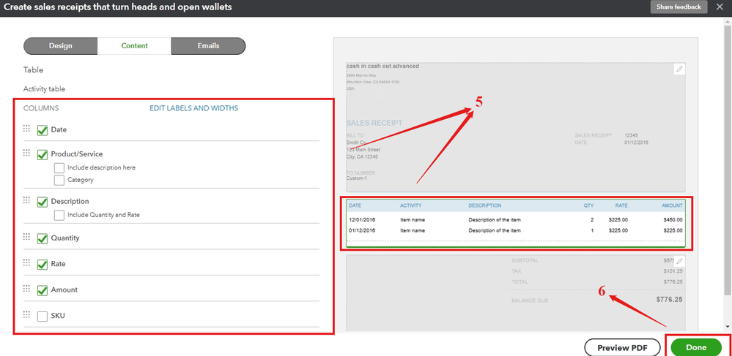Image resolution: width=732 pixels, height=356 pixels.
Task: Click the DESCRIPTION header in preview table
Action: [485, 205]
